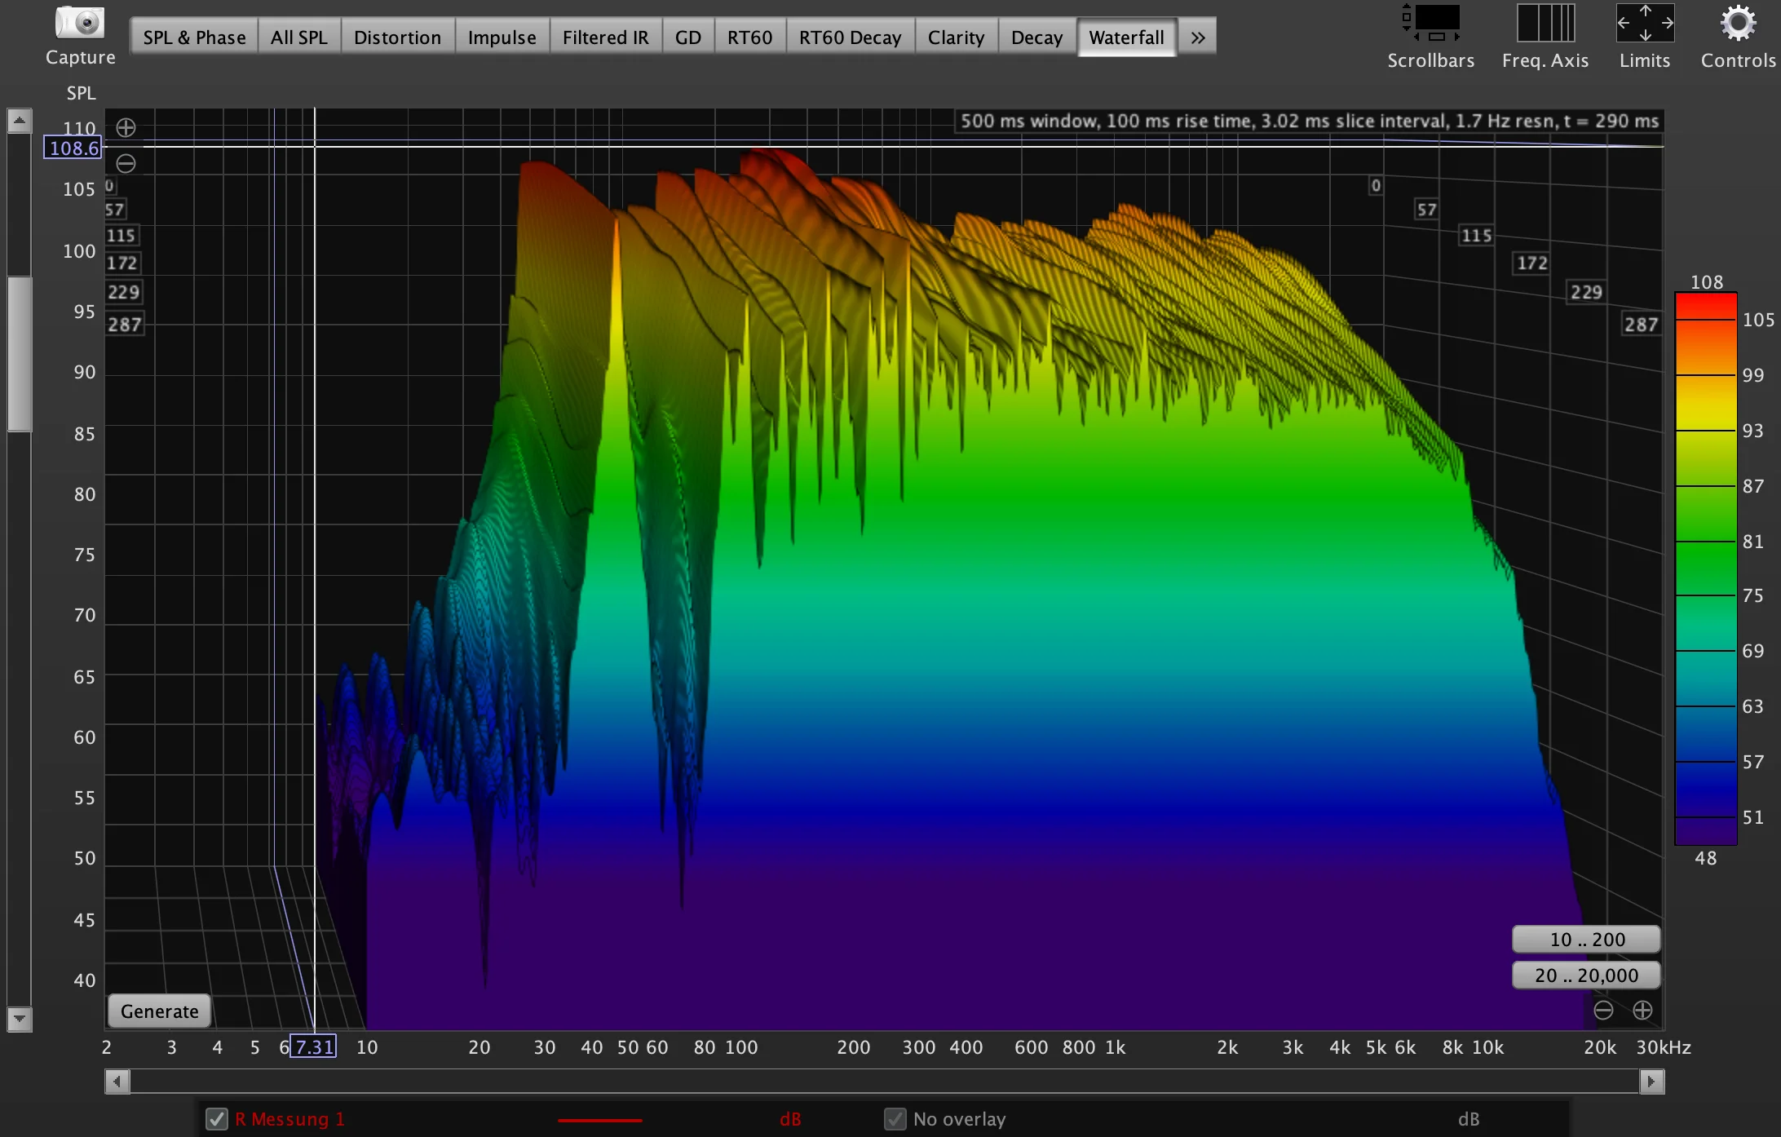
Task: Set frequency range with 20 .. 20,000 button
Action: pyautogui.click(x=1587, y=976)
